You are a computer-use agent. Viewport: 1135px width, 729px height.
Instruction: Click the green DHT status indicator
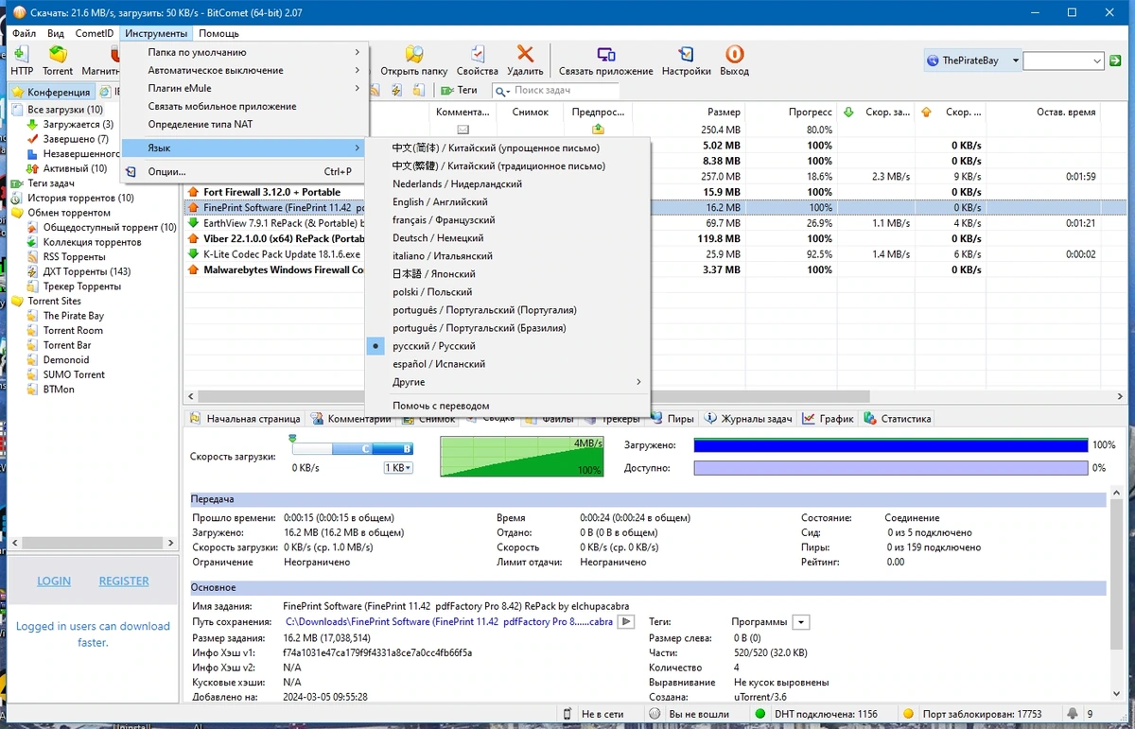(760, 714)
